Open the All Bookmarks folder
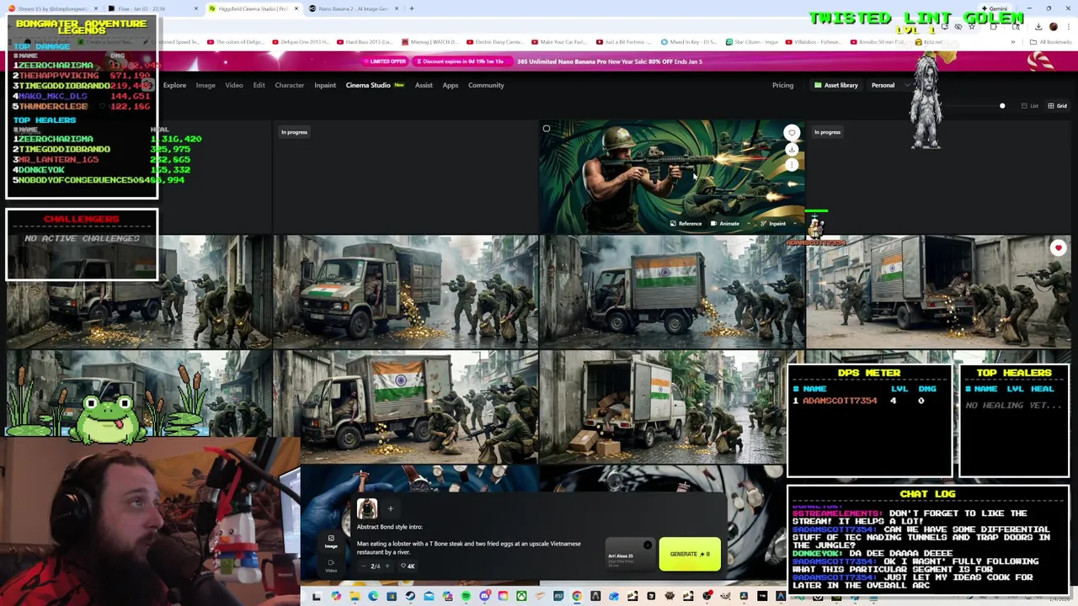 pyautogui.click(x=1049, y=42)
